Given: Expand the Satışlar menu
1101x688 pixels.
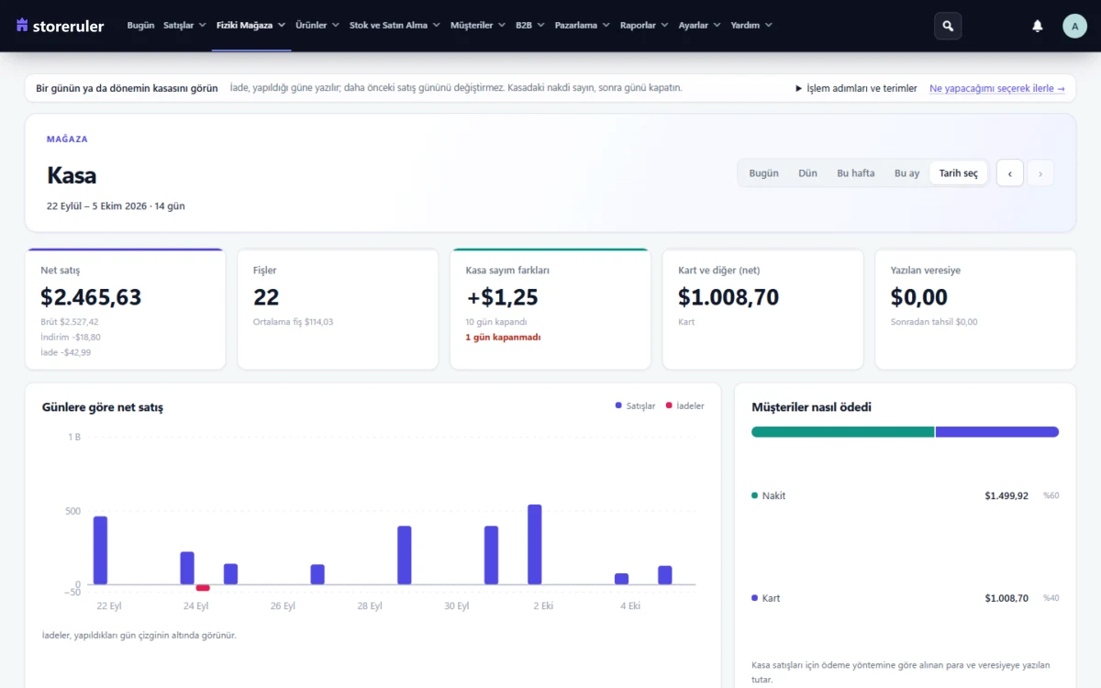Looking at the screenshot, I should [184, 26].
